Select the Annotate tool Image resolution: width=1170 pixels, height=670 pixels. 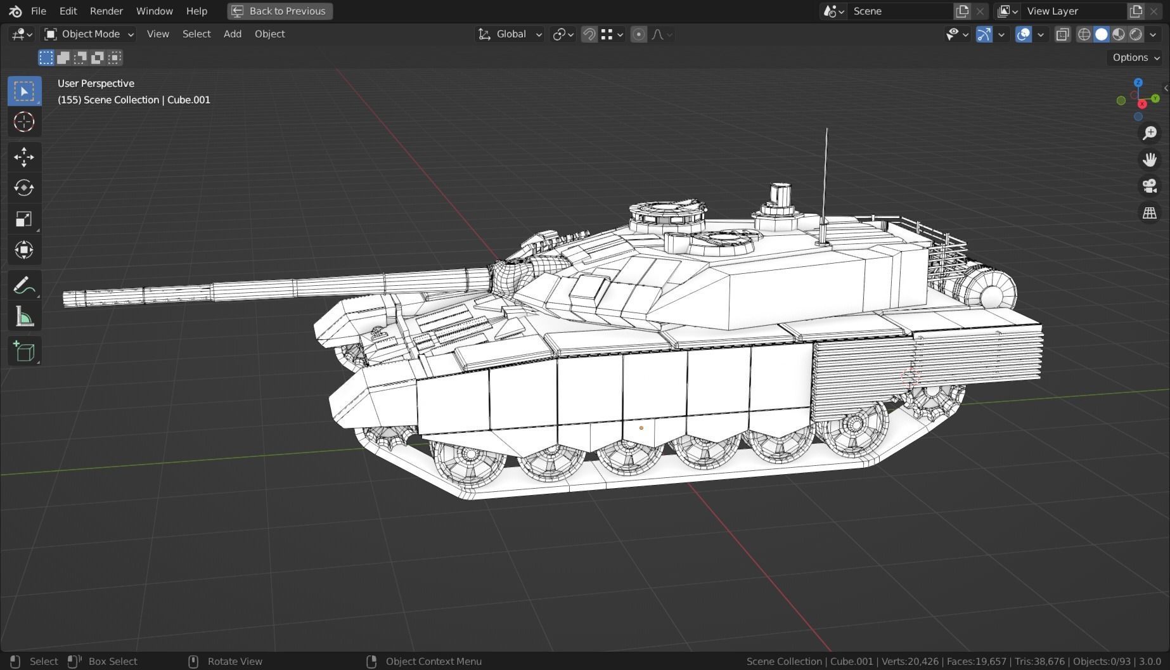coord(24,285)
